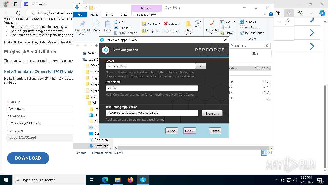
Task: Expand the Move to dropdown
Action: point(159,24)
